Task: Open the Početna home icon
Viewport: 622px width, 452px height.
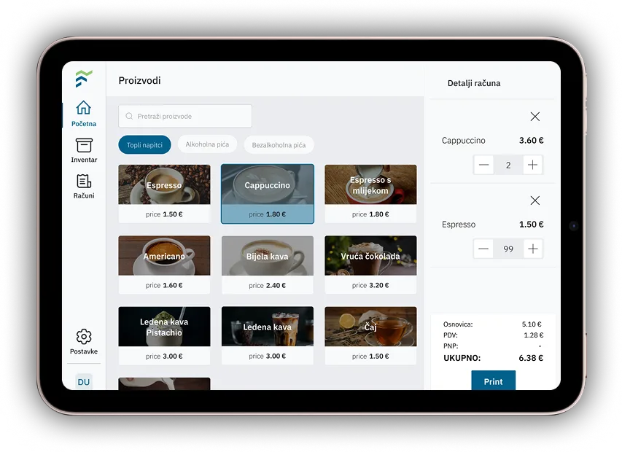Action: [x=84, y=108]
